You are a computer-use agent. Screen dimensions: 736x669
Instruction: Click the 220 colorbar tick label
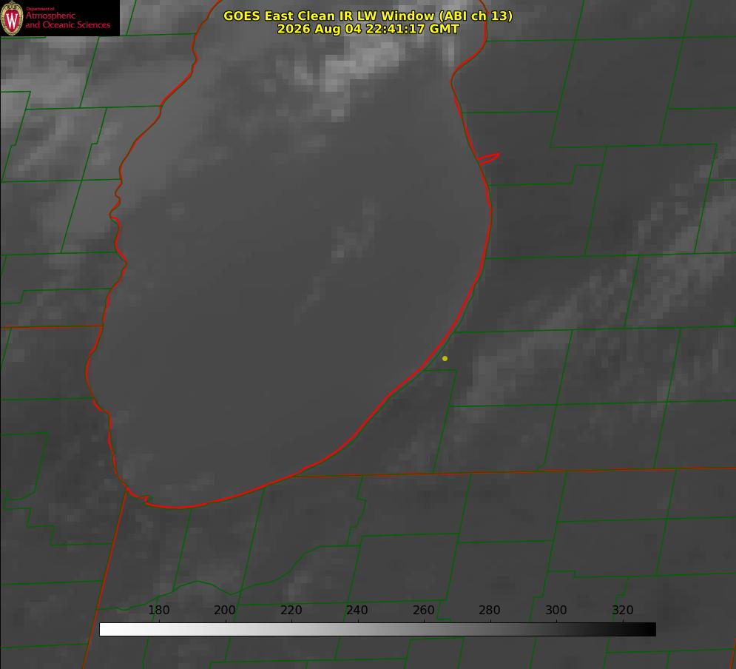291,610
